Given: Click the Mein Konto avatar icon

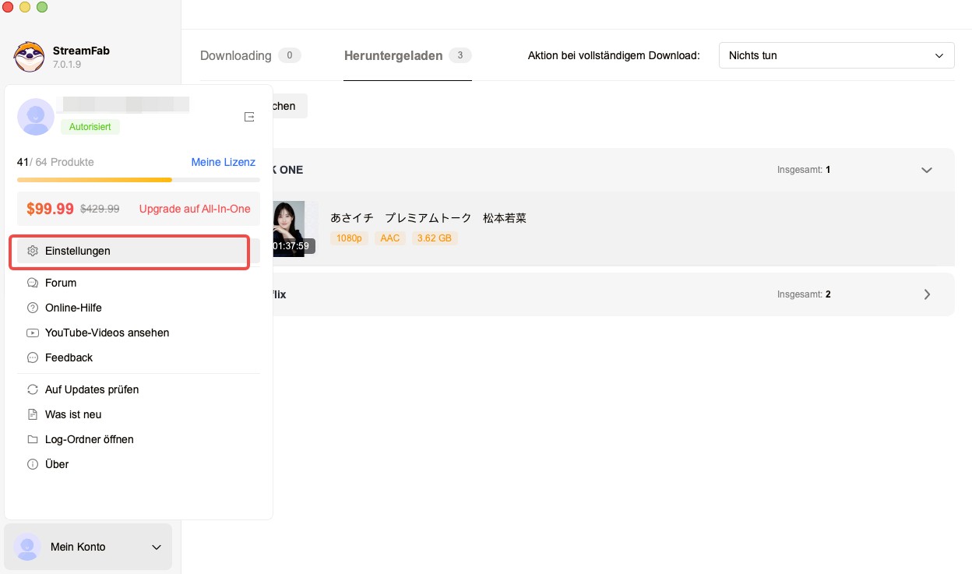Looking at the screenshot, I should pos(27,547).
